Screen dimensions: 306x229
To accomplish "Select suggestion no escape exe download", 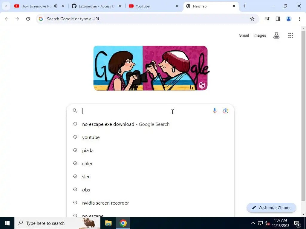I will point(150,124).
